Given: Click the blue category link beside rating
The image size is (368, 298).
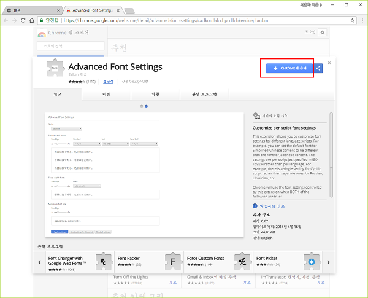Looking at the screenshot, I should tap(108, 81).
